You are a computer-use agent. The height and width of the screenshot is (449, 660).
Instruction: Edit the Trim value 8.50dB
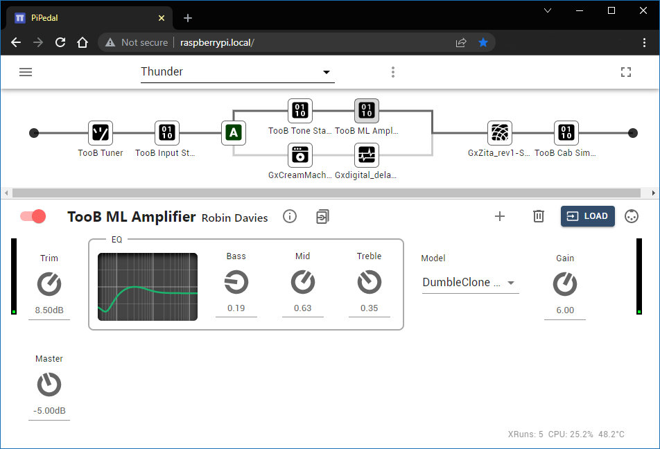pyautogui.click(x=49, y=310)
